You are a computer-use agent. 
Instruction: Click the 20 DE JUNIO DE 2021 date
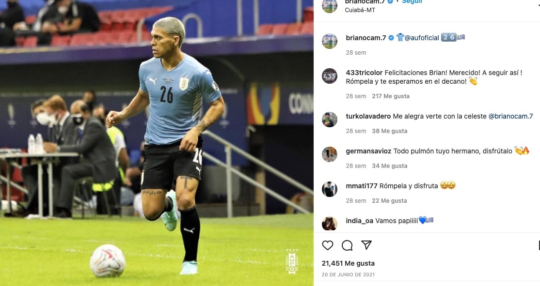pos(348,275)
